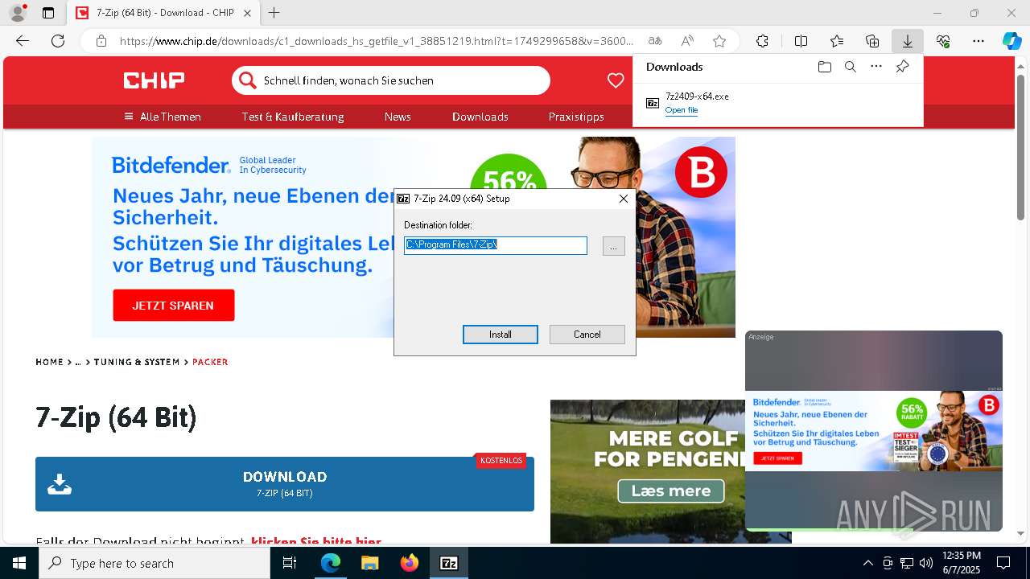The height and width of the screenshot is (579, 1030).
Task: Open the translate page option
Action: click(x=655, y=41)
